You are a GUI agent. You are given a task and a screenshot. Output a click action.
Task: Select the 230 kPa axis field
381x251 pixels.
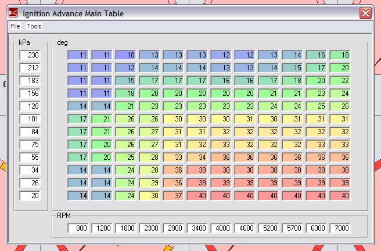[x=30, y=55]
